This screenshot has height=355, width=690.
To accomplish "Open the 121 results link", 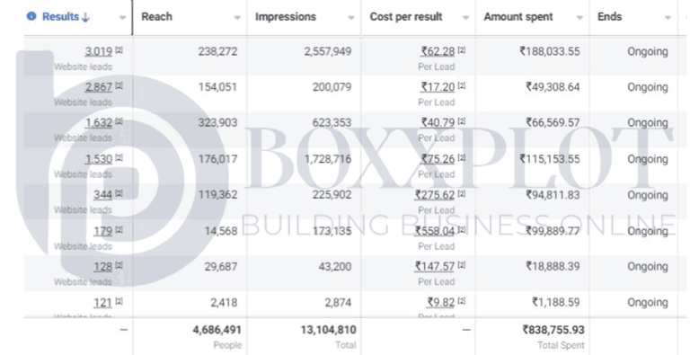I will pyautogui.click(x=102, y=303).
